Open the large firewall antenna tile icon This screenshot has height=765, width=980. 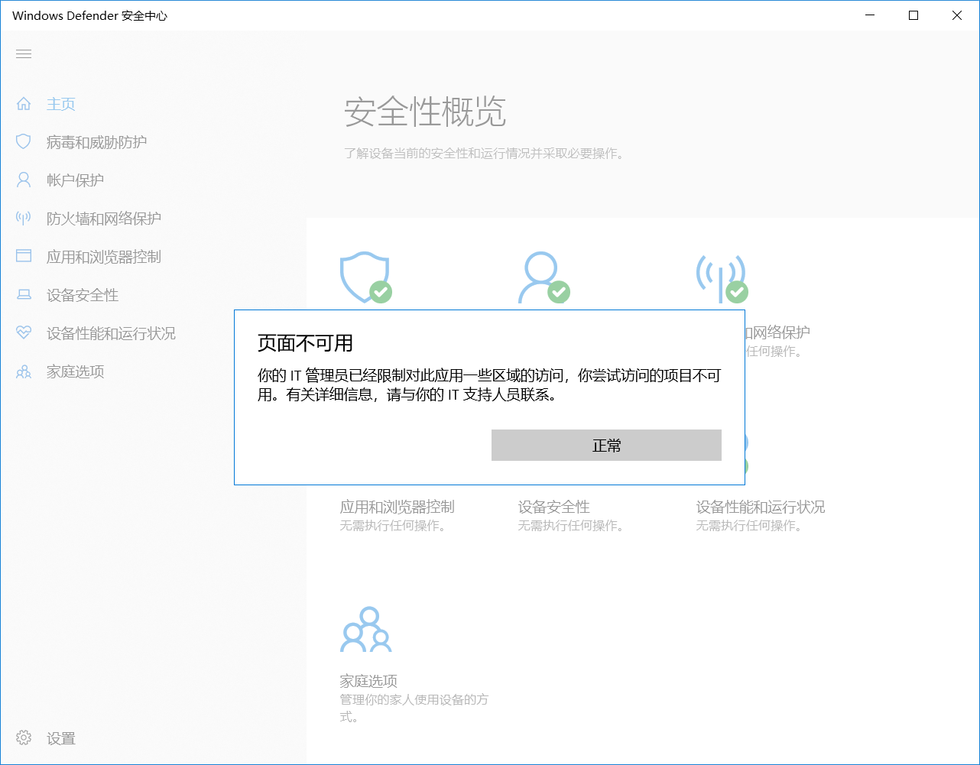coord(722,278)
